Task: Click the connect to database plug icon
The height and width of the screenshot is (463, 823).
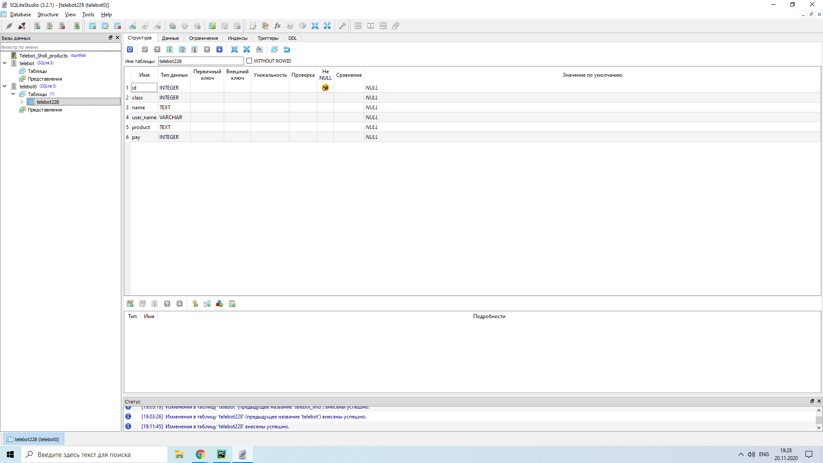Action: click(x=9, y=26)
